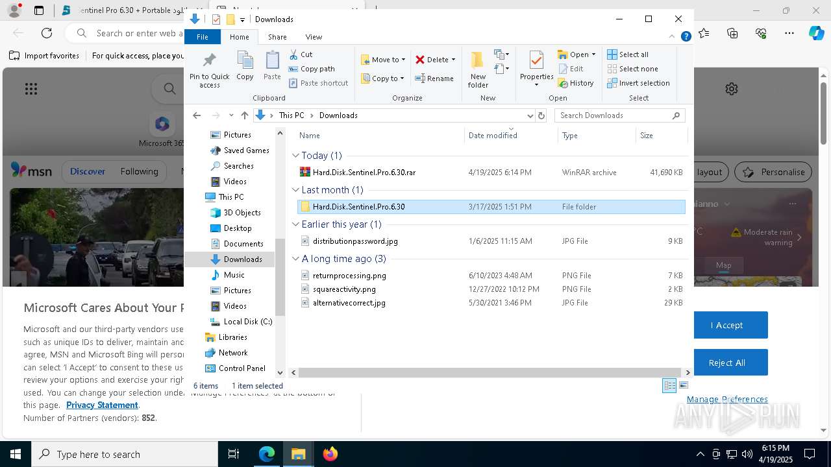The width and height of the screenshot is (831, 467).
Task: Open the Copy to dropdown
Action: 383,78
